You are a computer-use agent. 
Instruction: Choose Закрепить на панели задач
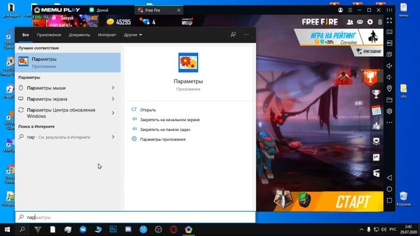click(x=165, y=130)
